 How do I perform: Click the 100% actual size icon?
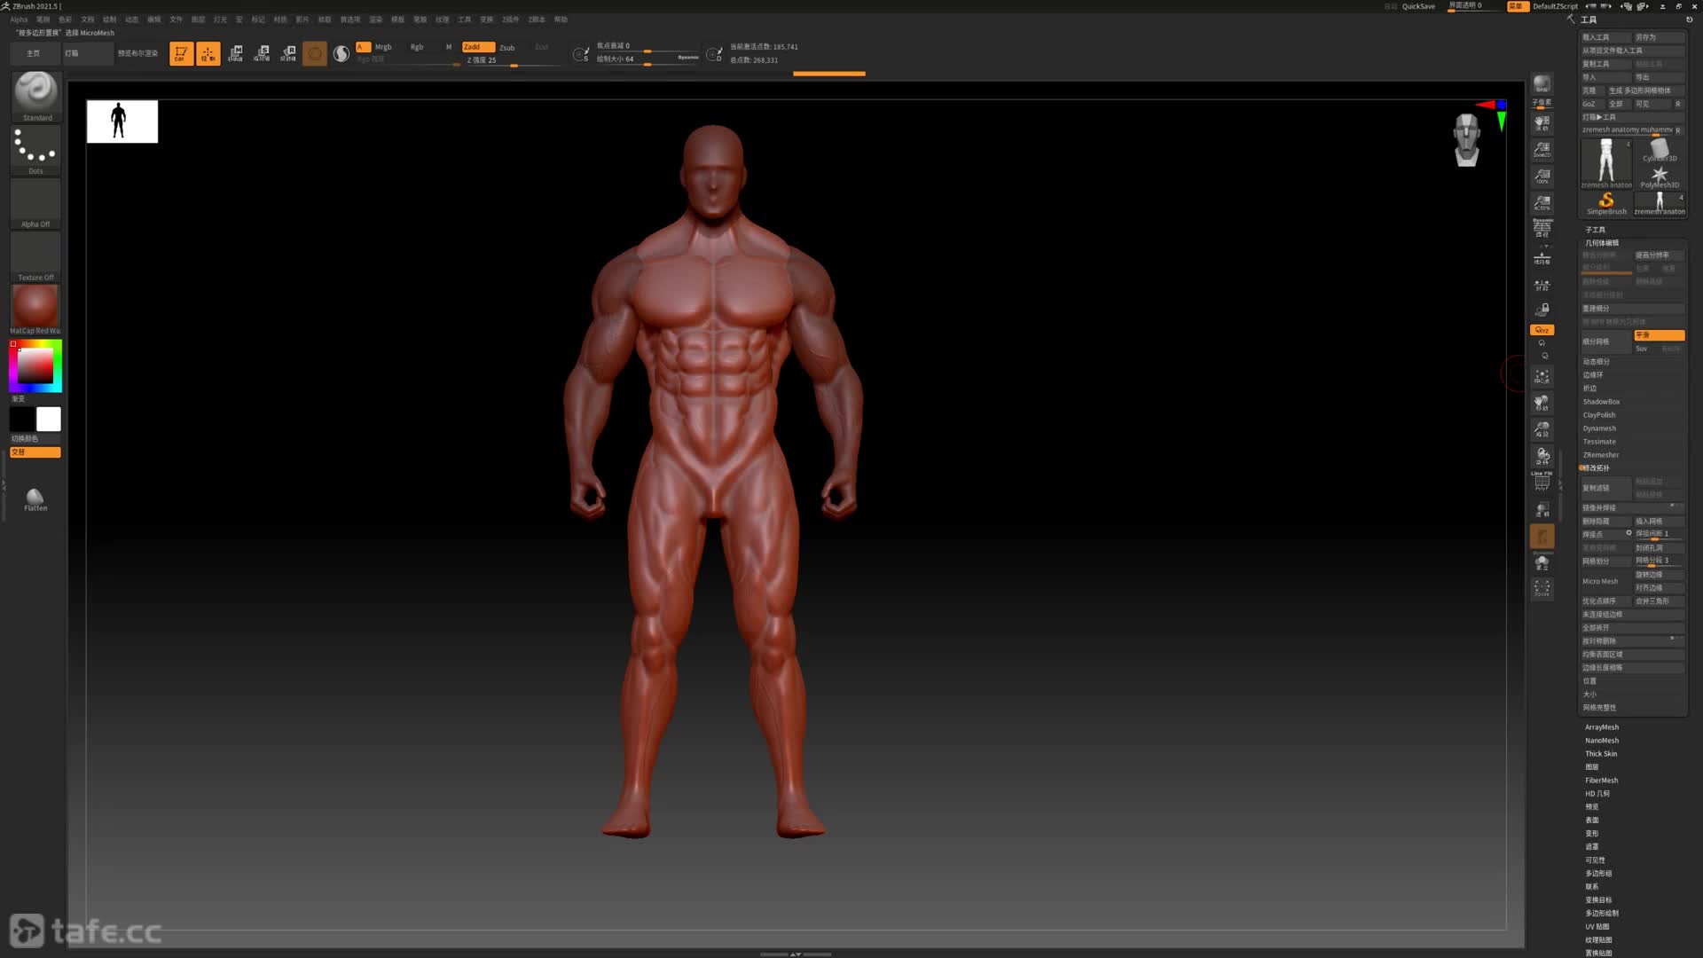pyautogui.click(x=1542, y=176)
